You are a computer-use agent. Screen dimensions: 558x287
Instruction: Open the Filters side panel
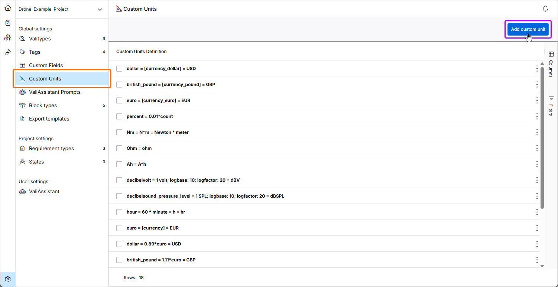(551, 106)
